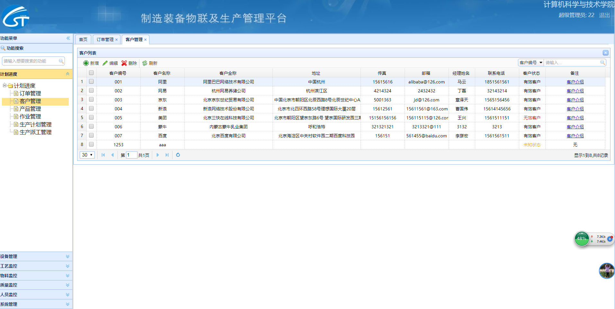615x309 pixels.
Task: Open 客户介绍 link for 阿里 row
Action: click(x=575, y=82)
